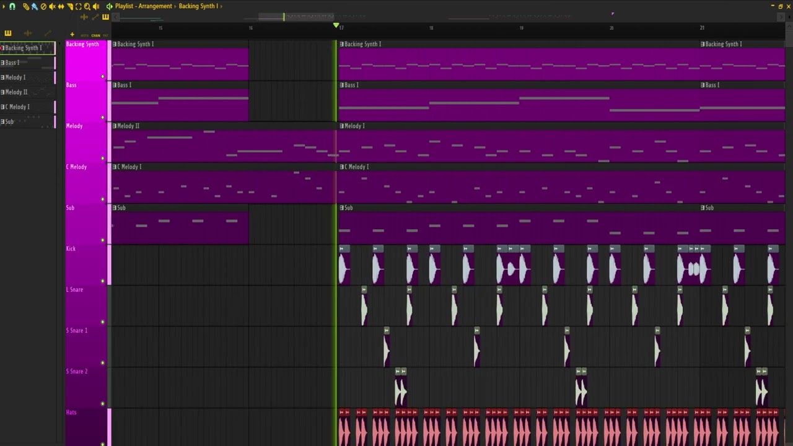793x446 pixels.
Task: Select the Slice tool
Action: point(70,6)
